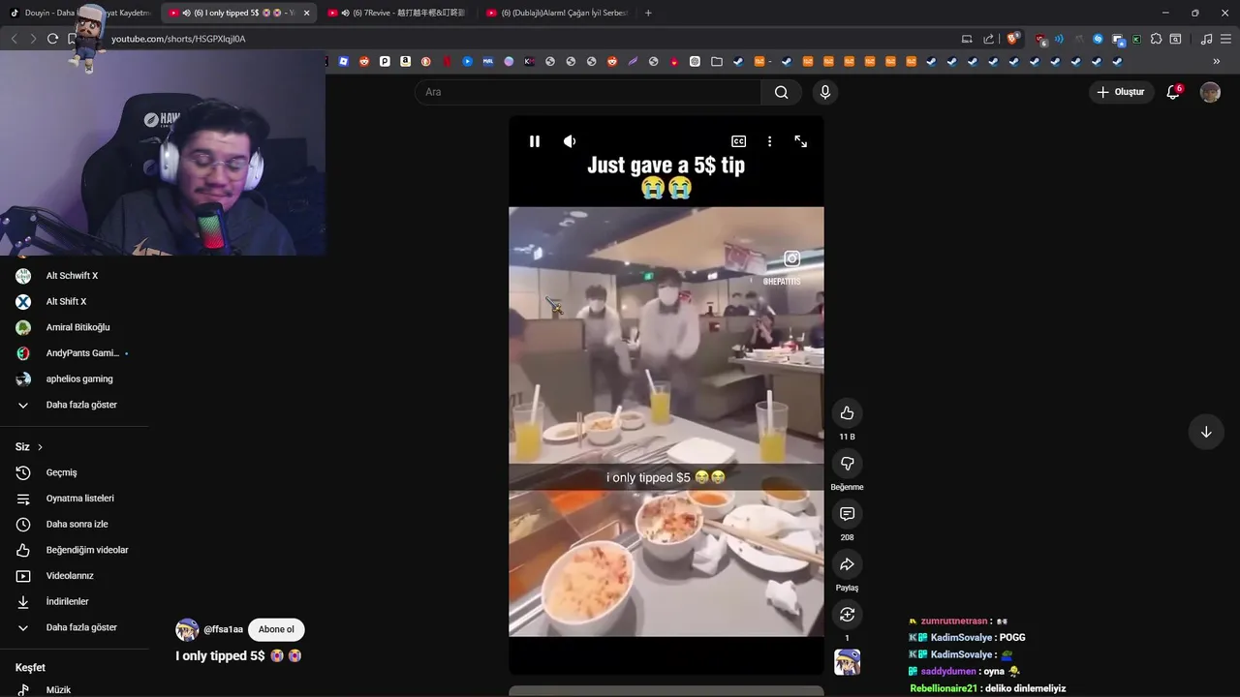The height and width of the screenshot is (697, 1240).
Task: Open the Oluştur create button
Action: pyautogui.click(x=1121, y=92)
